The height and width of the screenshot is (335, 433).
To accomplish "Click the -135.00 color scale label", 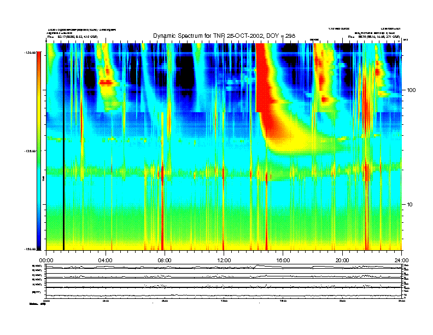I will [x=30, y=151].
